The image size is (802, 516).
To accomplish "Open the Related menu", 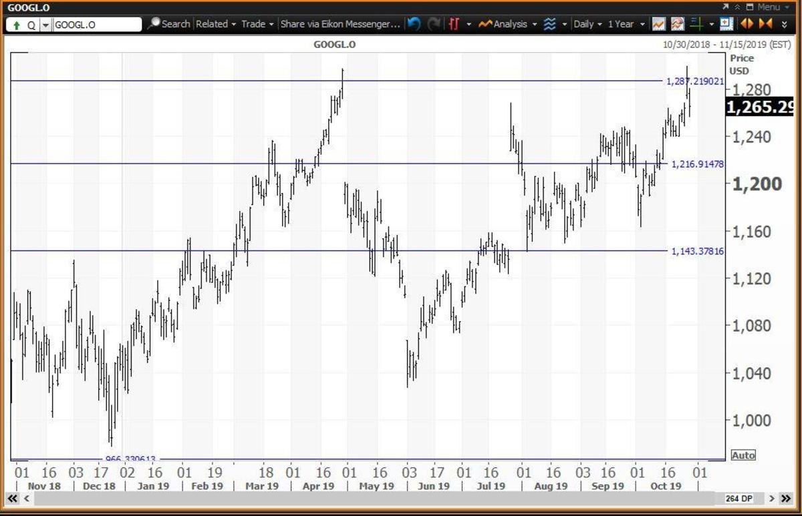I will pos(216,24).
